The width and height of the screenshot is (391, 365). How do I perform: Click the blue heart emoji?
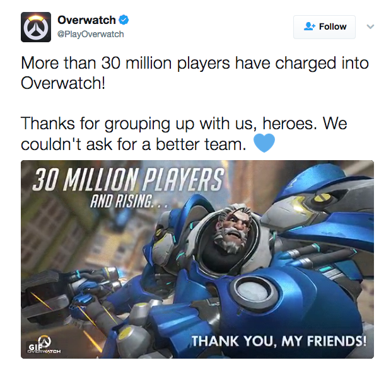click(x=264, y=142)
